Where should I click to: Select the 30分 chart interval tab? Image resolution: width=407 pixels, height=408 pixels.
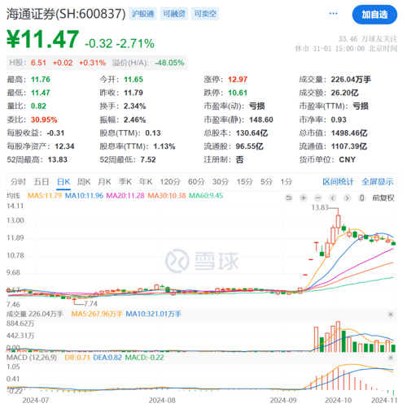point(221,182)
